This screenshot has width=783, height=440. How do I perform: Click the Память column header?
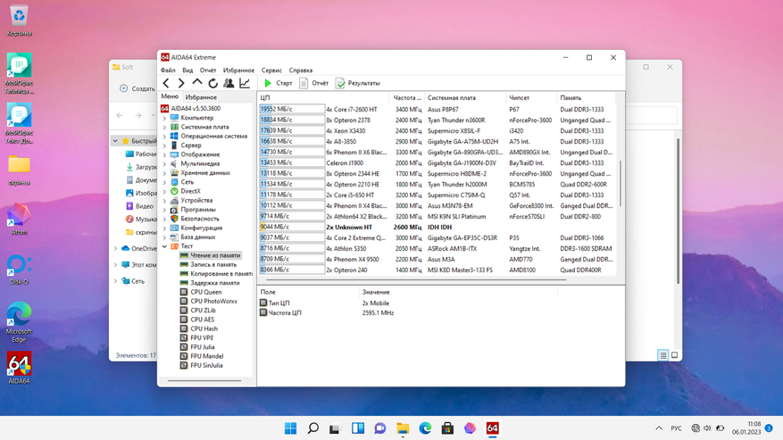(586, 98)
